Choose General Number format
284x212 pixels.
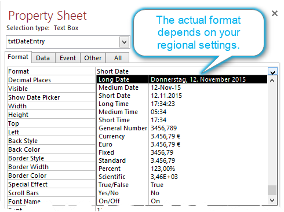click(x=182, y=128)
